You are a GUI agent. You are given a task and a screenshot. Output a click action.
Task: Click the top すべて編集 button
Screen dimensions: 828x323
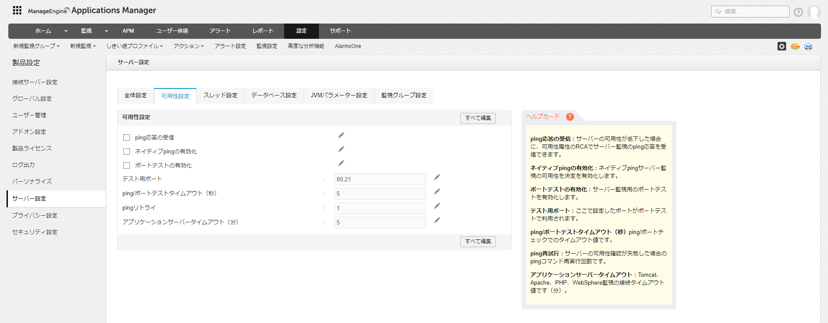point(478,118)
